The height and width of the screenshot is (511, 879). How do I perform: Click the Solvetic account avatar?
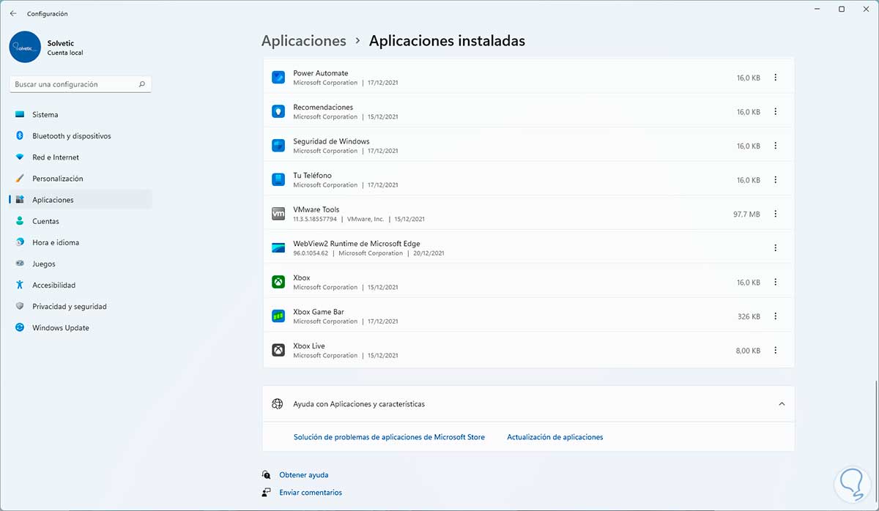(25, 47)
